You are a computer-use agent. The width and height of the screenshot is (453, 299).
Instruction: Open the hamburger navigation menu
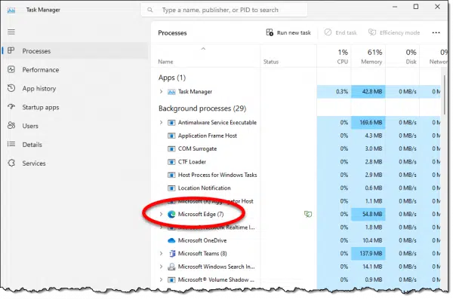[x=11, y=32]
